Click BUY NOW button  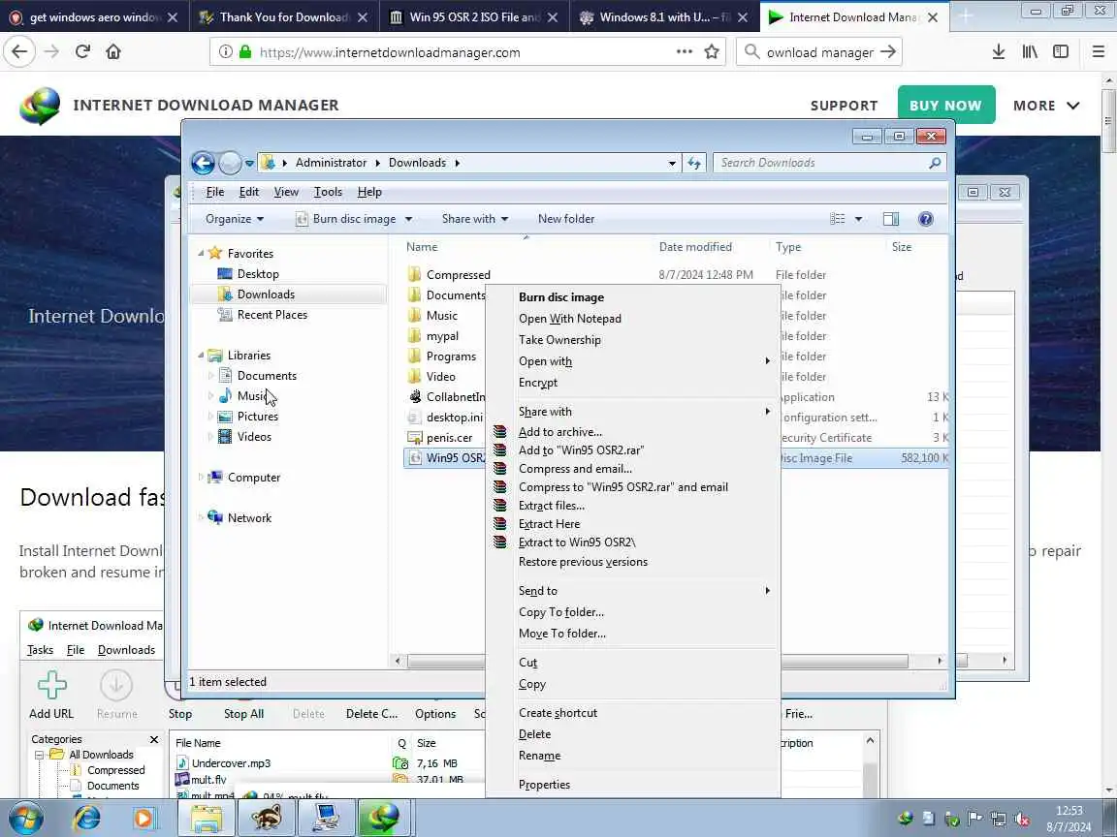[x=946, y=106]
